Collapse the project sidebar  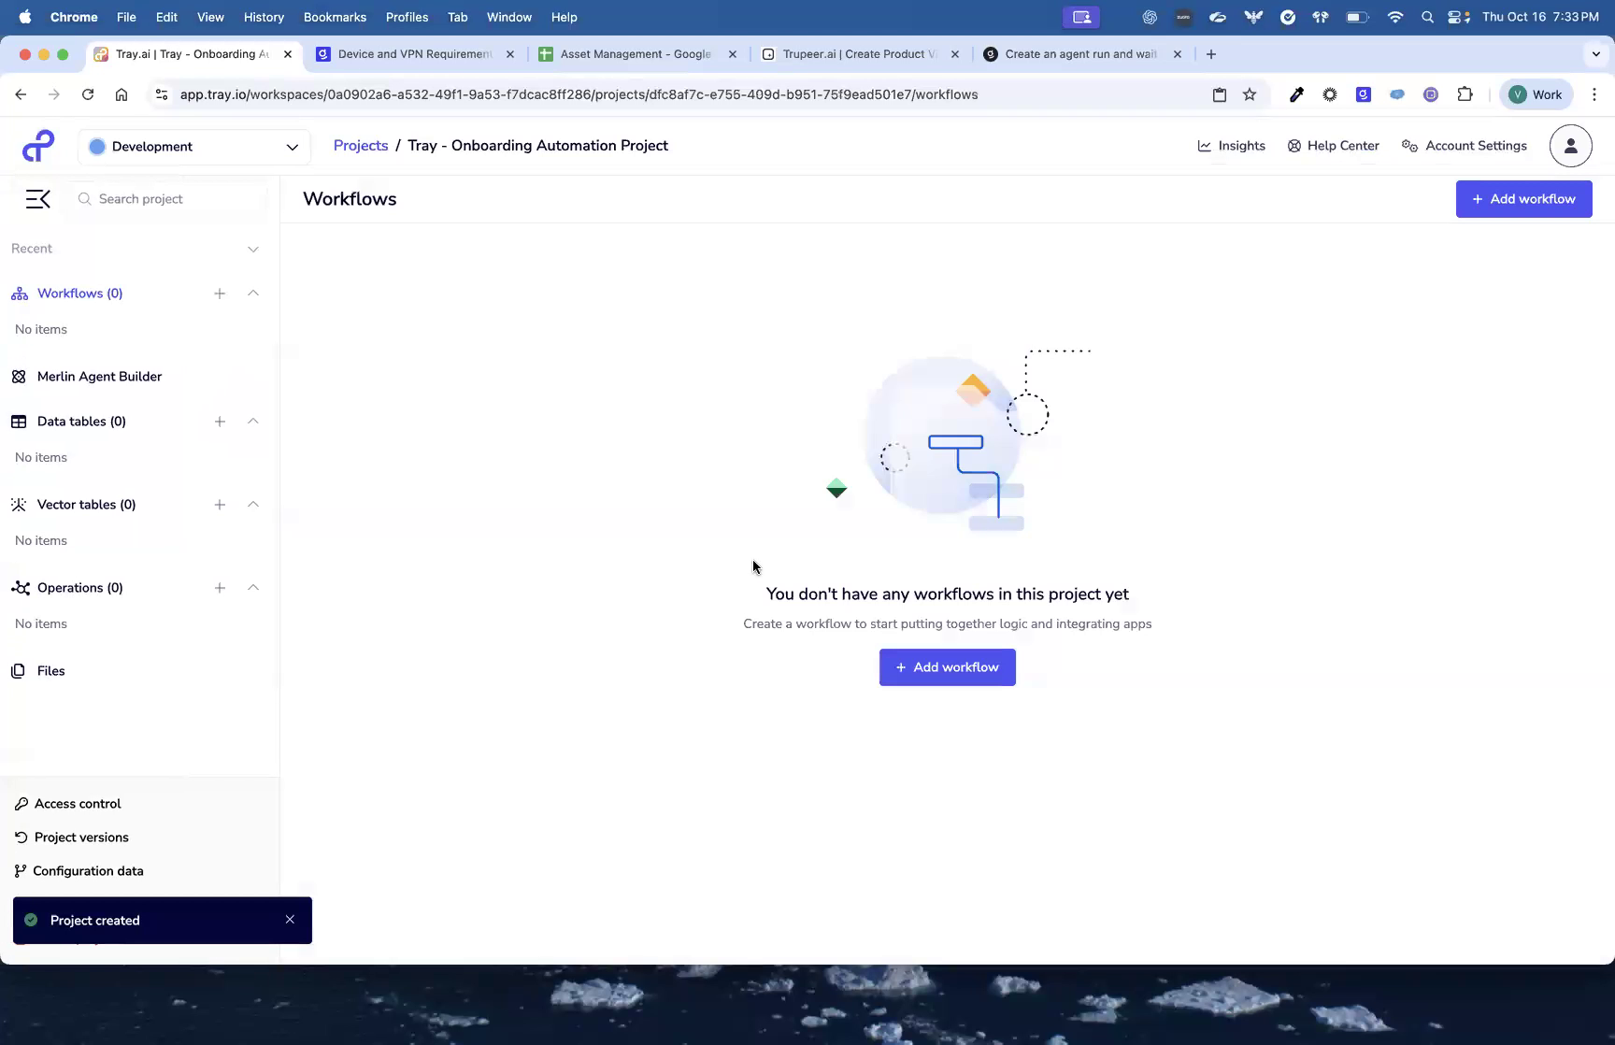37,198
